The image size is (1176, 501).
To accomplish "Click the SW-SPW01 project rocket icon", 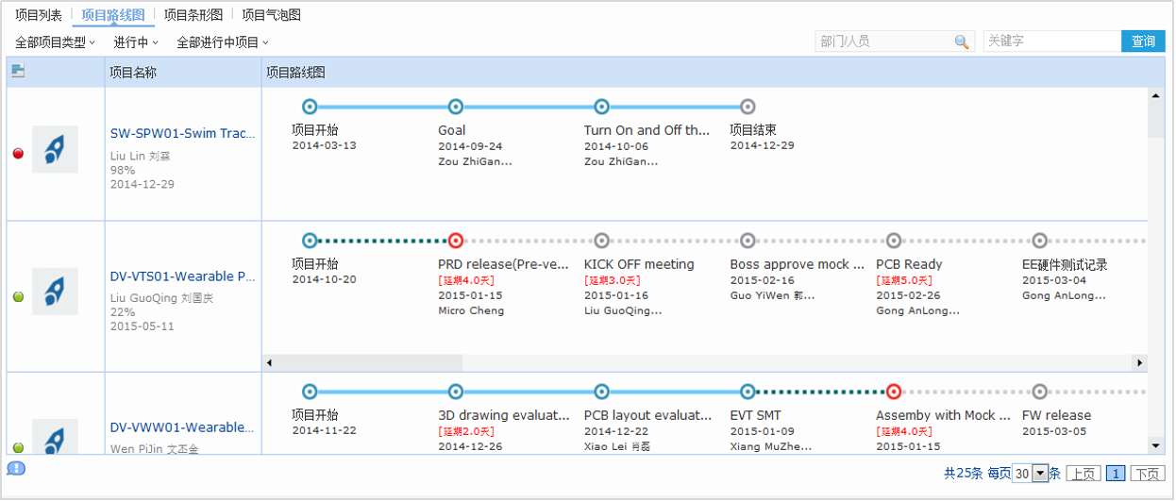I will pyautogui.click(x=55, y=149).
